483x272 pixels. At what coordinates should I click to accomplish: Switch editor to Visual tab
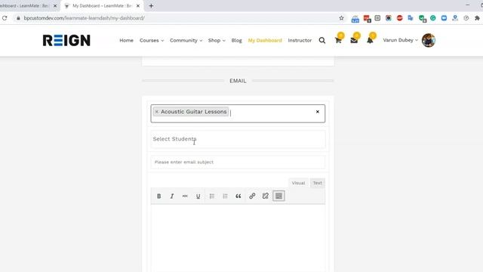[x=298, y=183]
